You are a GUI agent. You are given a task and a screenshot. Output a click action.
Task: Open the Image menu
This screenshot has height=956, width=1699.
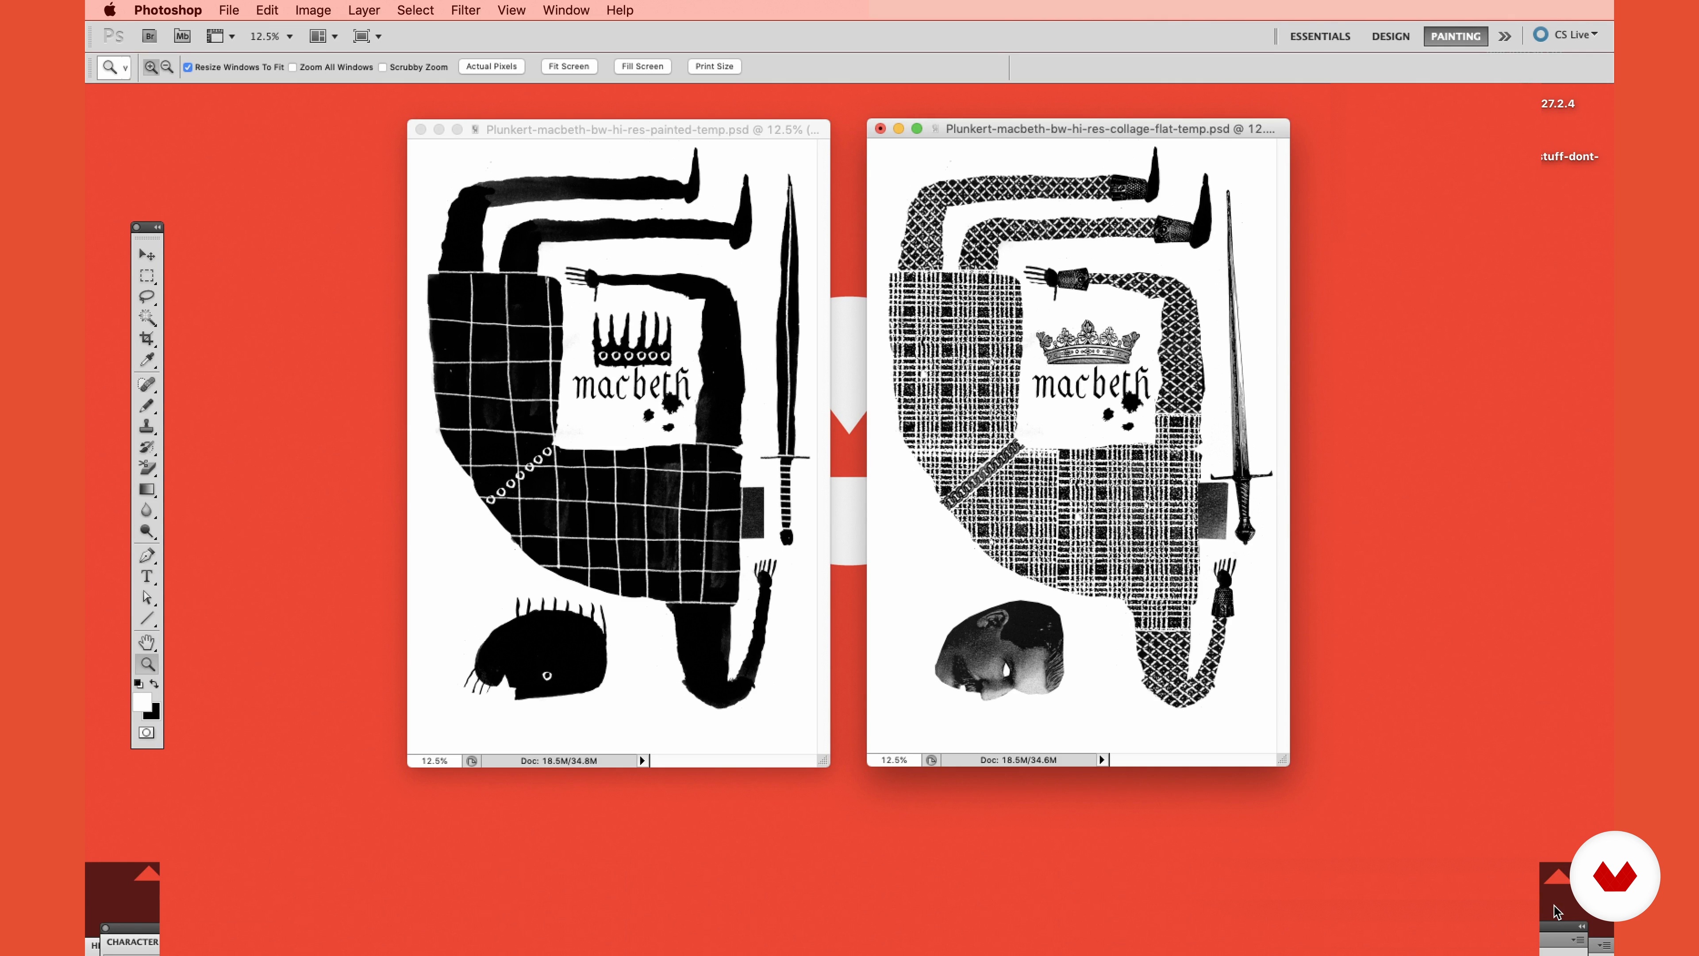click(x=313, y=10)
